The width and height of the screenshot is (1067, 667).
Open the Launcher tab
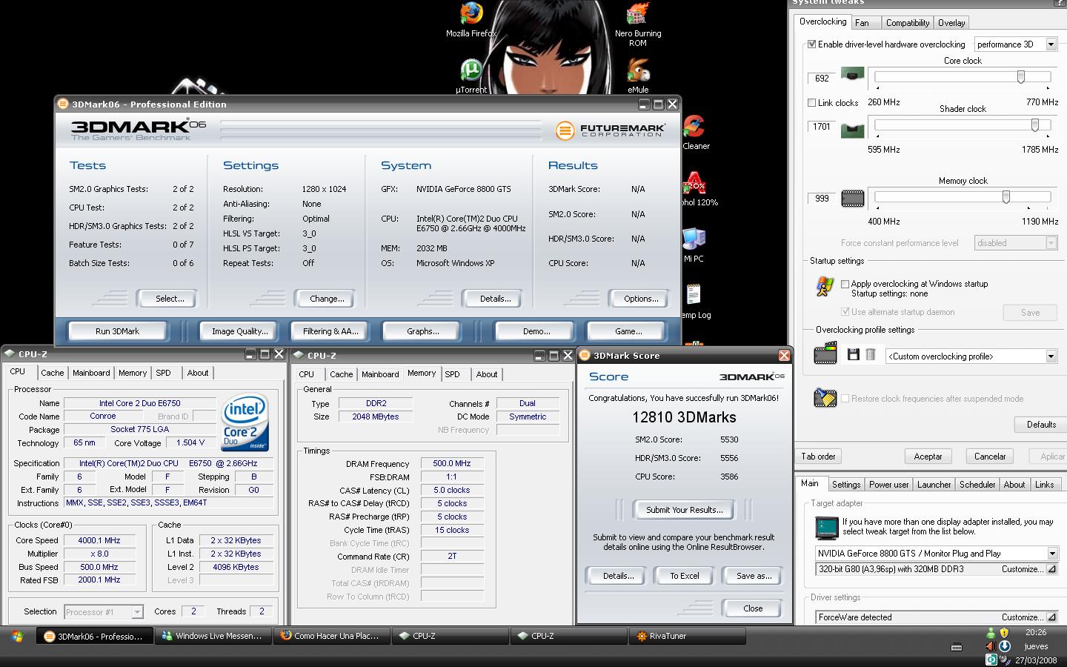[934, 485]
